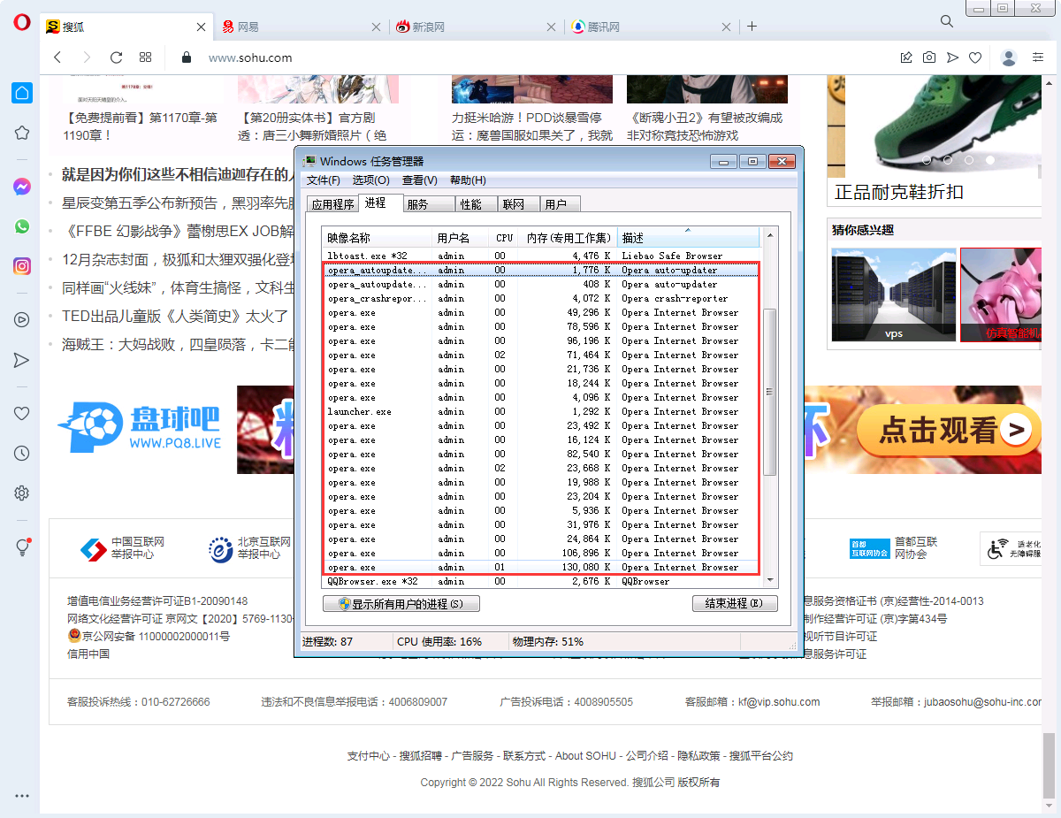
Task: Select the opera.exe row using 130,080 K
Action: coord(541,568)
